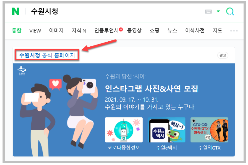Show more tabs with three-dots icon
The image size is (248, 165).
234,31
